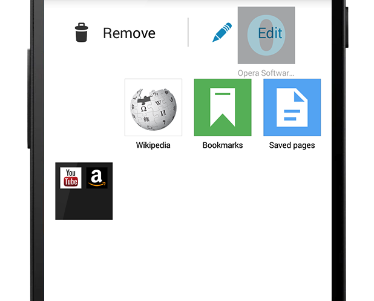Click the divider between Remove and Edit
374x301 pixels.
[x=188, y=32]
